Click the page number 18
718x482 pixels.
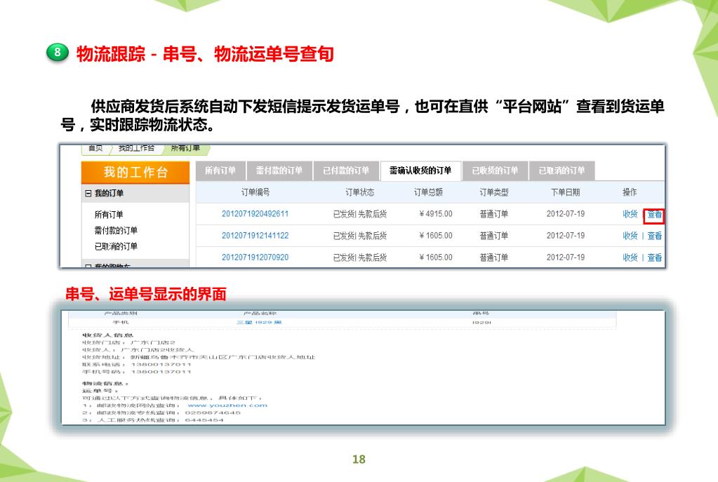(359, 459)
